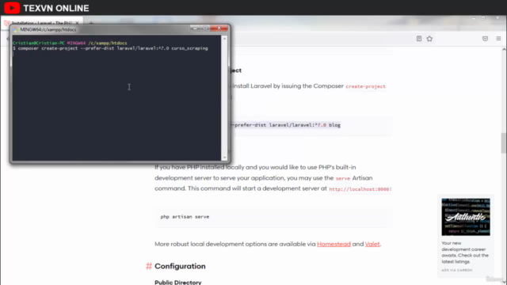The height and width of the screenshot is (285, 507).
Task: Click the browser scrollbar up arrow
Action: pos(504,49)
